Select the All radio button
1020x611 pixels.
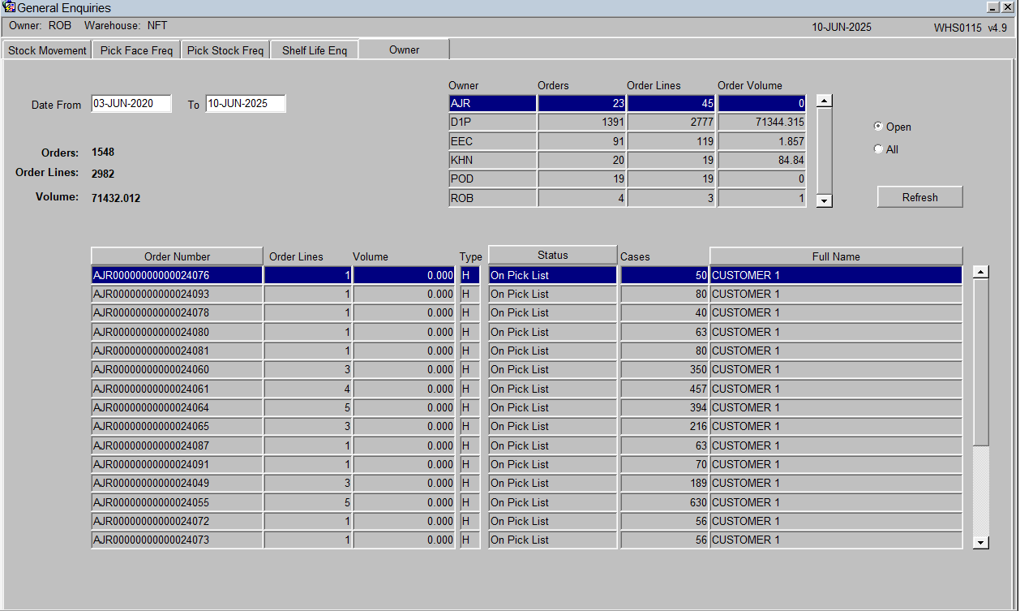[878, 149]
